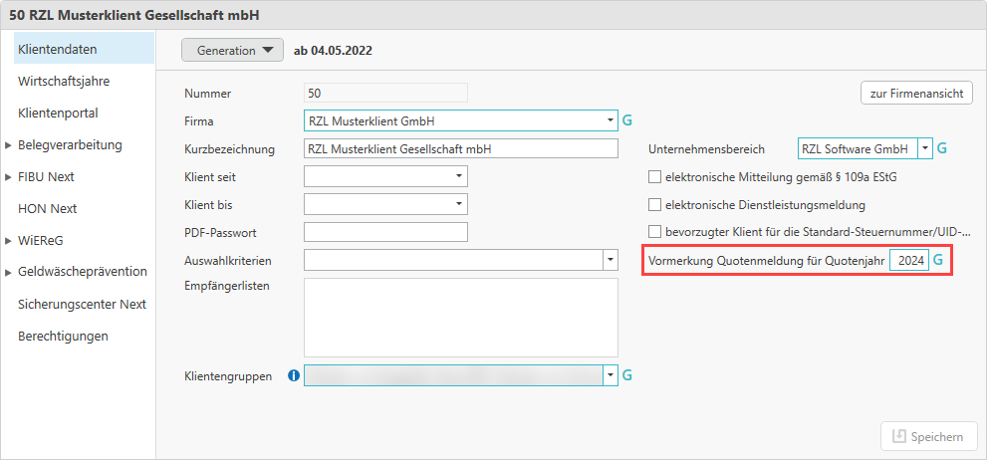Check the elektronische Dienstleistungsmeldung box
Image resolution: width=987 pixels, height=460 pixels.
655,205
